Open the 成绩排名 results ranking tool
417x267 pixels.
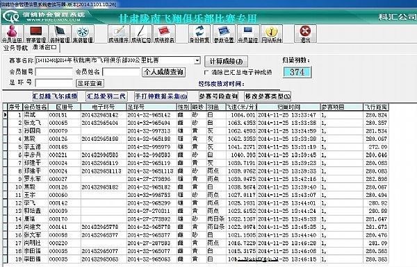[164, 34]
